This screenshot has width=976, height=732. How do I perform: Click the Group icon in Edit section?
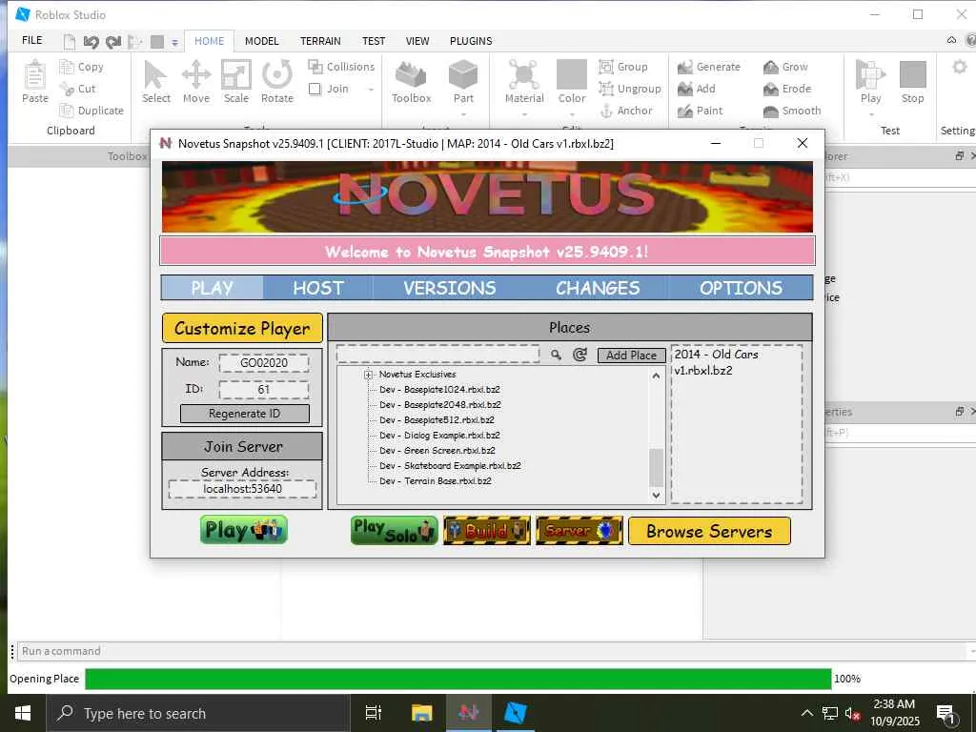(x=605, y=66)
